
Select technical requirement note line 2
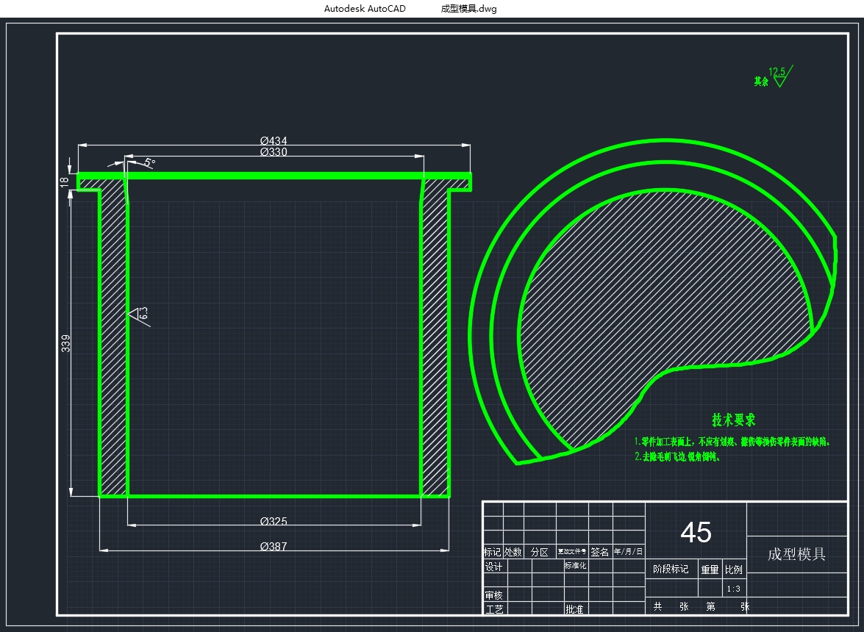[x=677, y=456]
